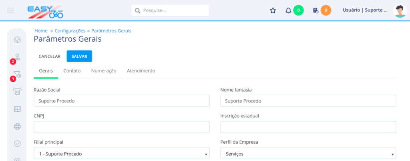Switch to the Contato tab

pos(72,70)
